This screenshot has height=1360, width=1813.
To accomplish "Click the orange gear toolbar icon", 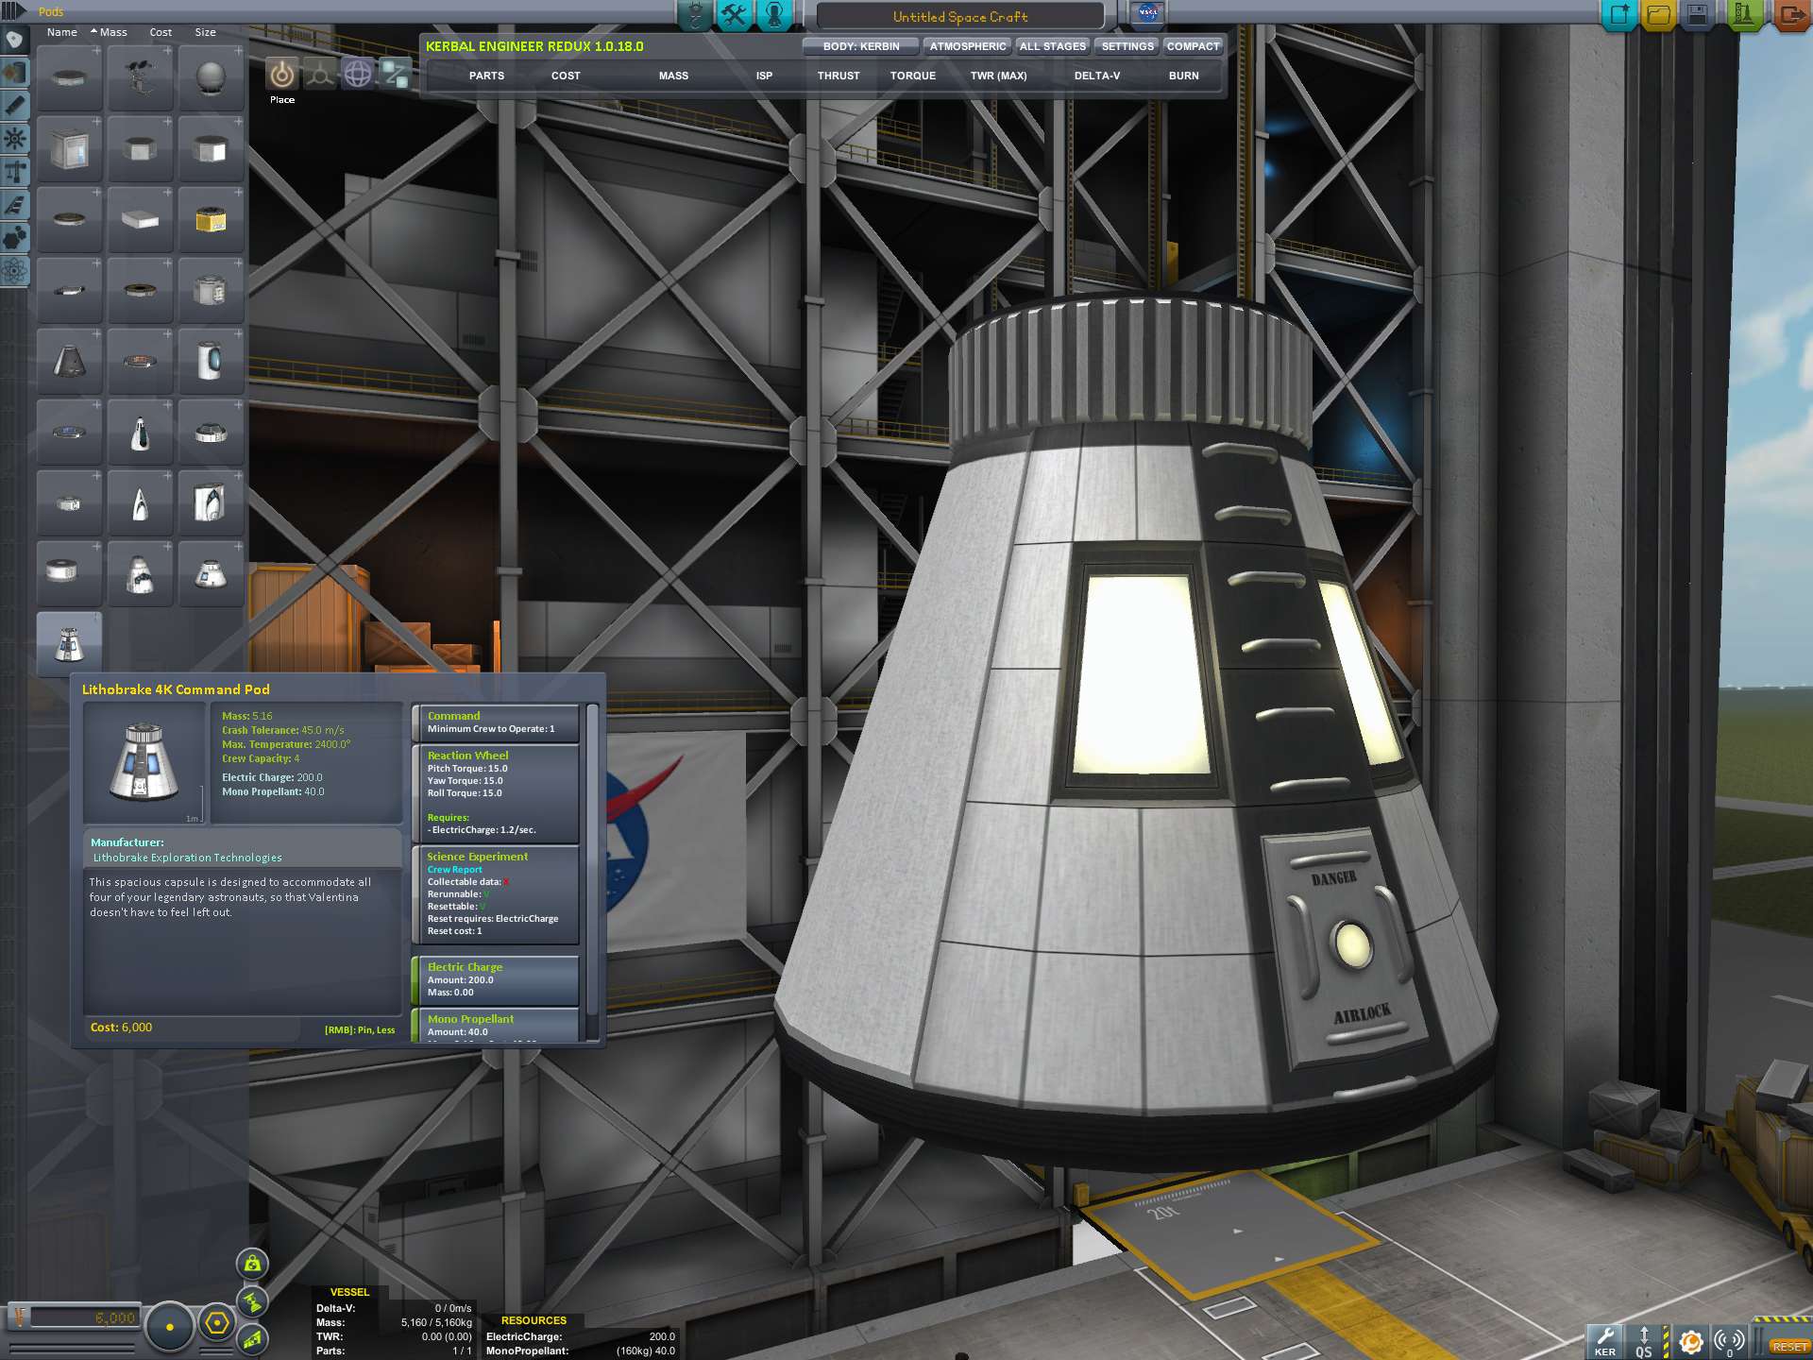I will (x=1691, y=1341).
